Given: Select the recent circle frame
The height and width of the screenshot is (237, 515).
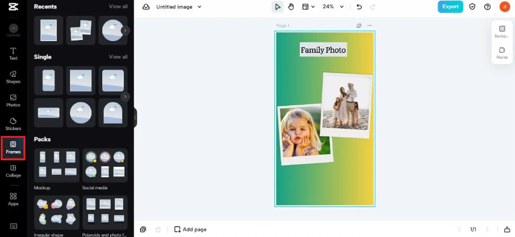Looking at the screenshot, I should pyautogui.click(x=112, y=30).
